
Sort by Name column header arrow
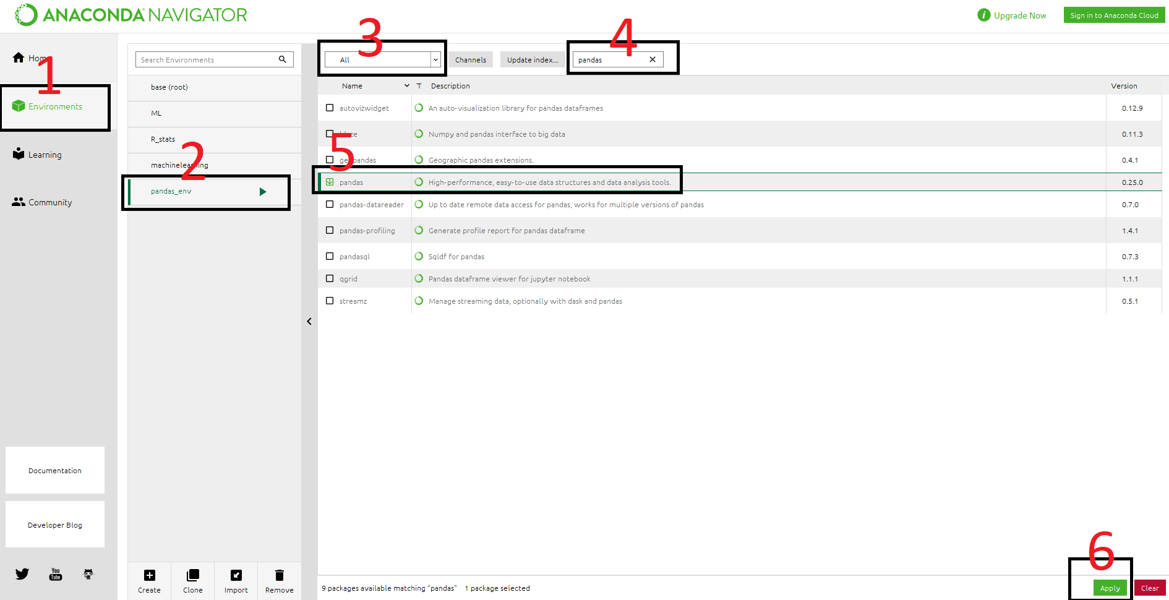pyautogui.click(x=407, y=85)
